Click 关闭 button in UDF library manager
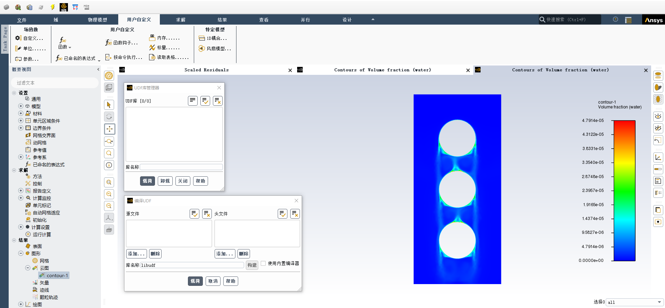The width and height of the screenshot is (665, 308). tap(183, 181)
